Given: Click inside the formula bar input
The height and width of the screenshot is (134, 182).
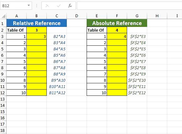Looking at the screenshot, I should [129, 6].
